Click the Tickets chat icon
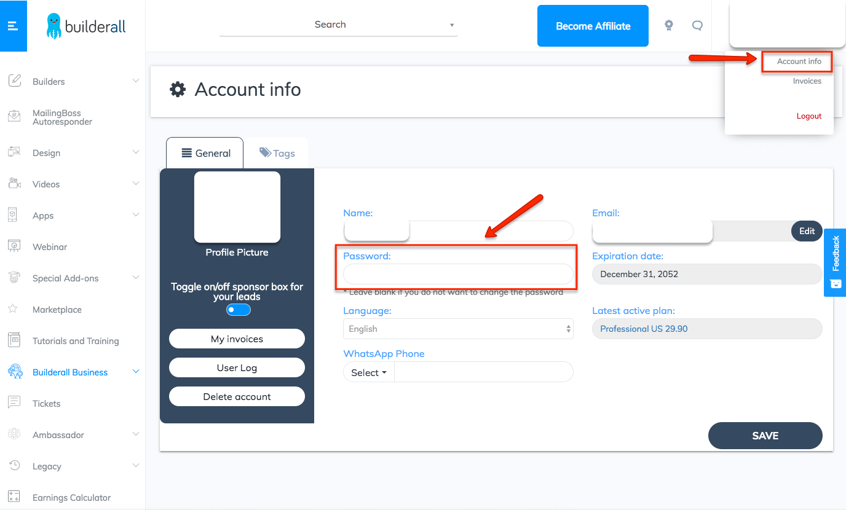Viewport: 846px width, 510px height. pyautogui.click(x=14, y=402)
